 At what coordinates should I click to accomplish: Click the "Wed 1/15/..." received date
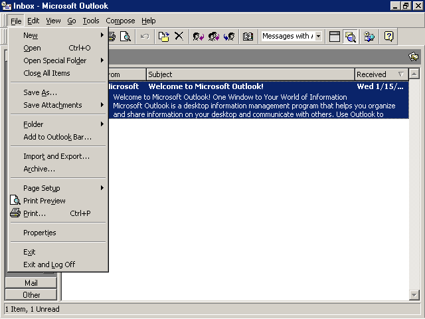(380, 86)
